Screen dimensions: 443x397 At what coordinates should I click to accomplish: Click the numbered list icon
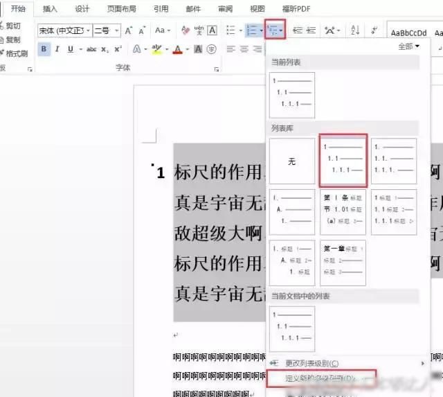click(252, 30)
